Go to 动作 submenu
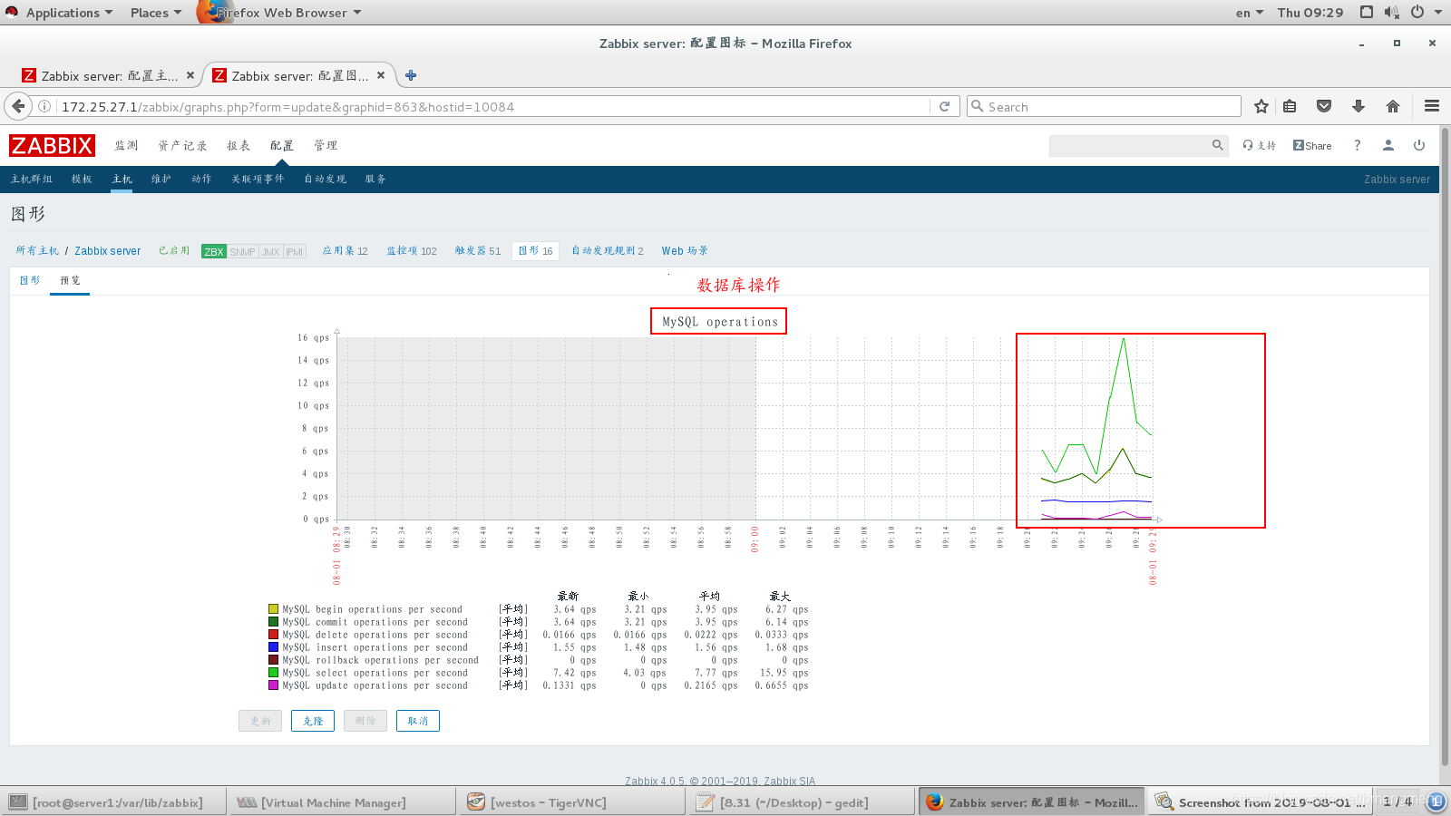This screenshot has height=816, width=1451. [201, 179]
